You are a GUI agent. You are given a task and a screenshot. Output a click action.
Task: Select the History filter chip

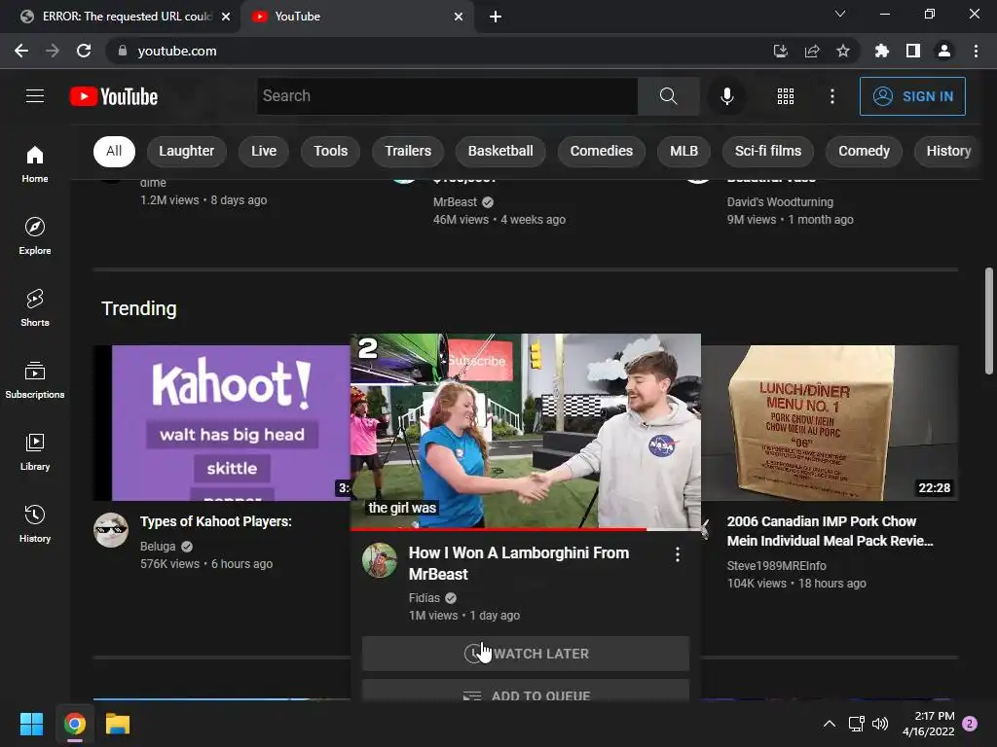947,151
